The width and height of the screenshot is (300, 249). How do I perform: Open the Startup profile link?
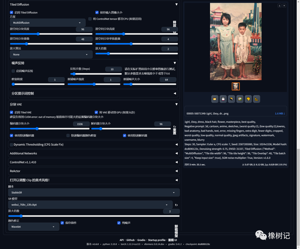click(x=157, y=240)
